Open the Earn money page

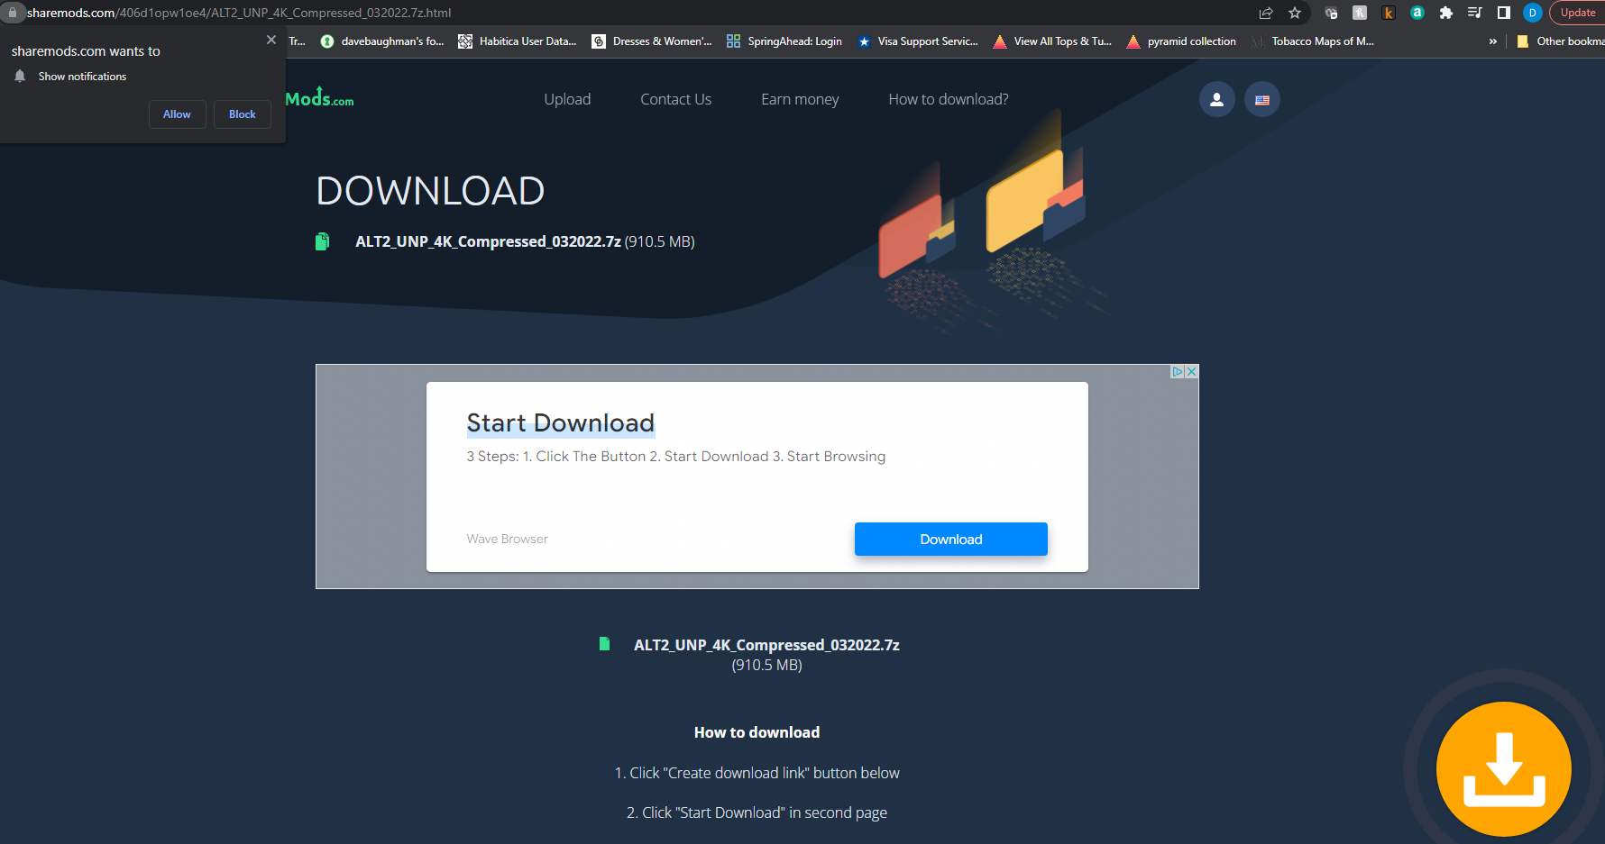pyautogui.click(x=800, y=99)
